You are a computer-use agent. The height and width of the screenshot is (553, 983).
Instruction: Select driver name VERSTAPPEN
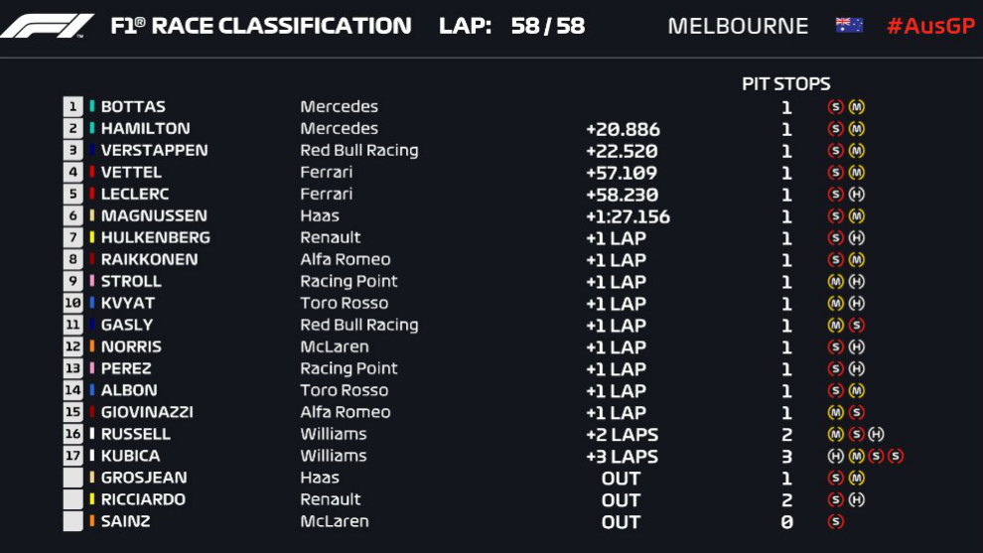pos(154,151)
